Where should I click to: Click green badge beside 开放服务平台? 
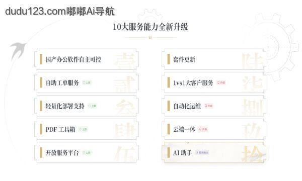pyautogui.click(x=87, y=152)
